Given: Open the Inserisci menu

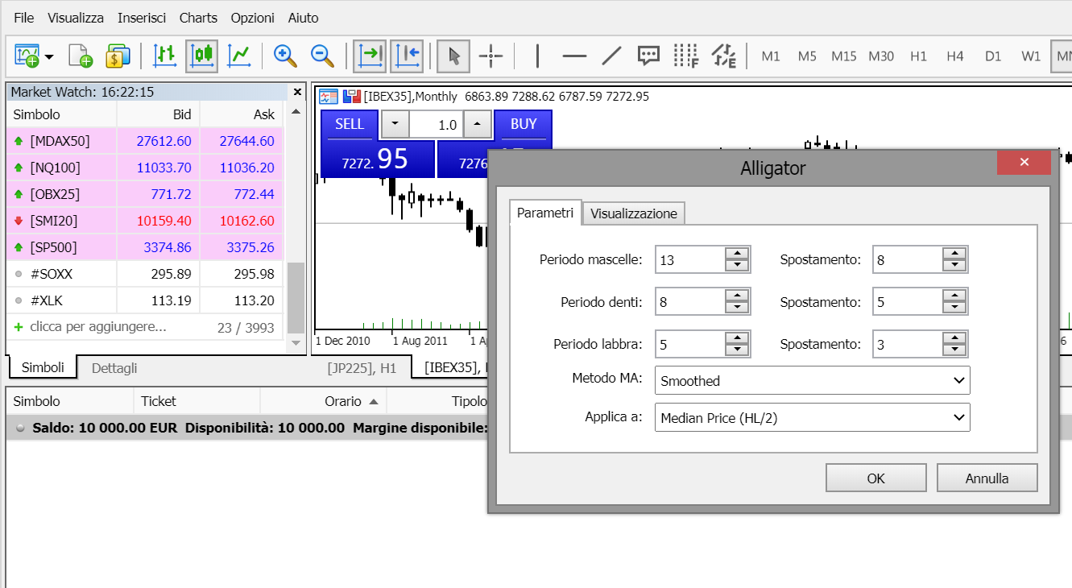Looking at the screenshot, I should click(x=142, y=18).
